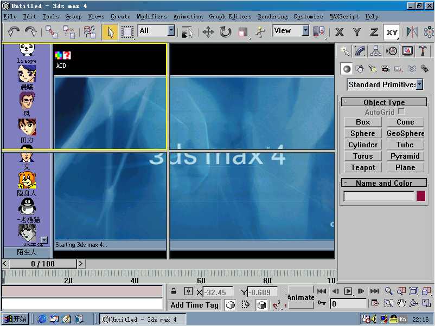The image size is (435, 326).
Task: Click the 0 / 100 time slider
Action: pos(43,263)
